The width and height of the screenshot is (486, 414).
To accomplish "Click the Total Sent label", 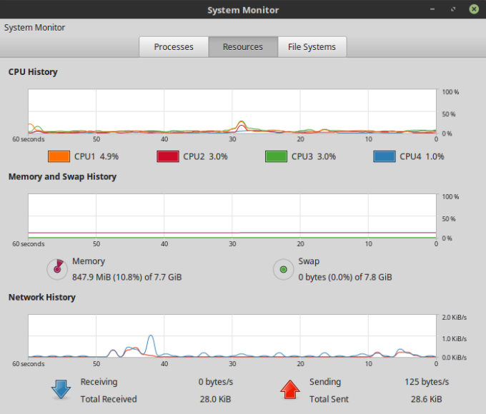I will coord(329,399).
